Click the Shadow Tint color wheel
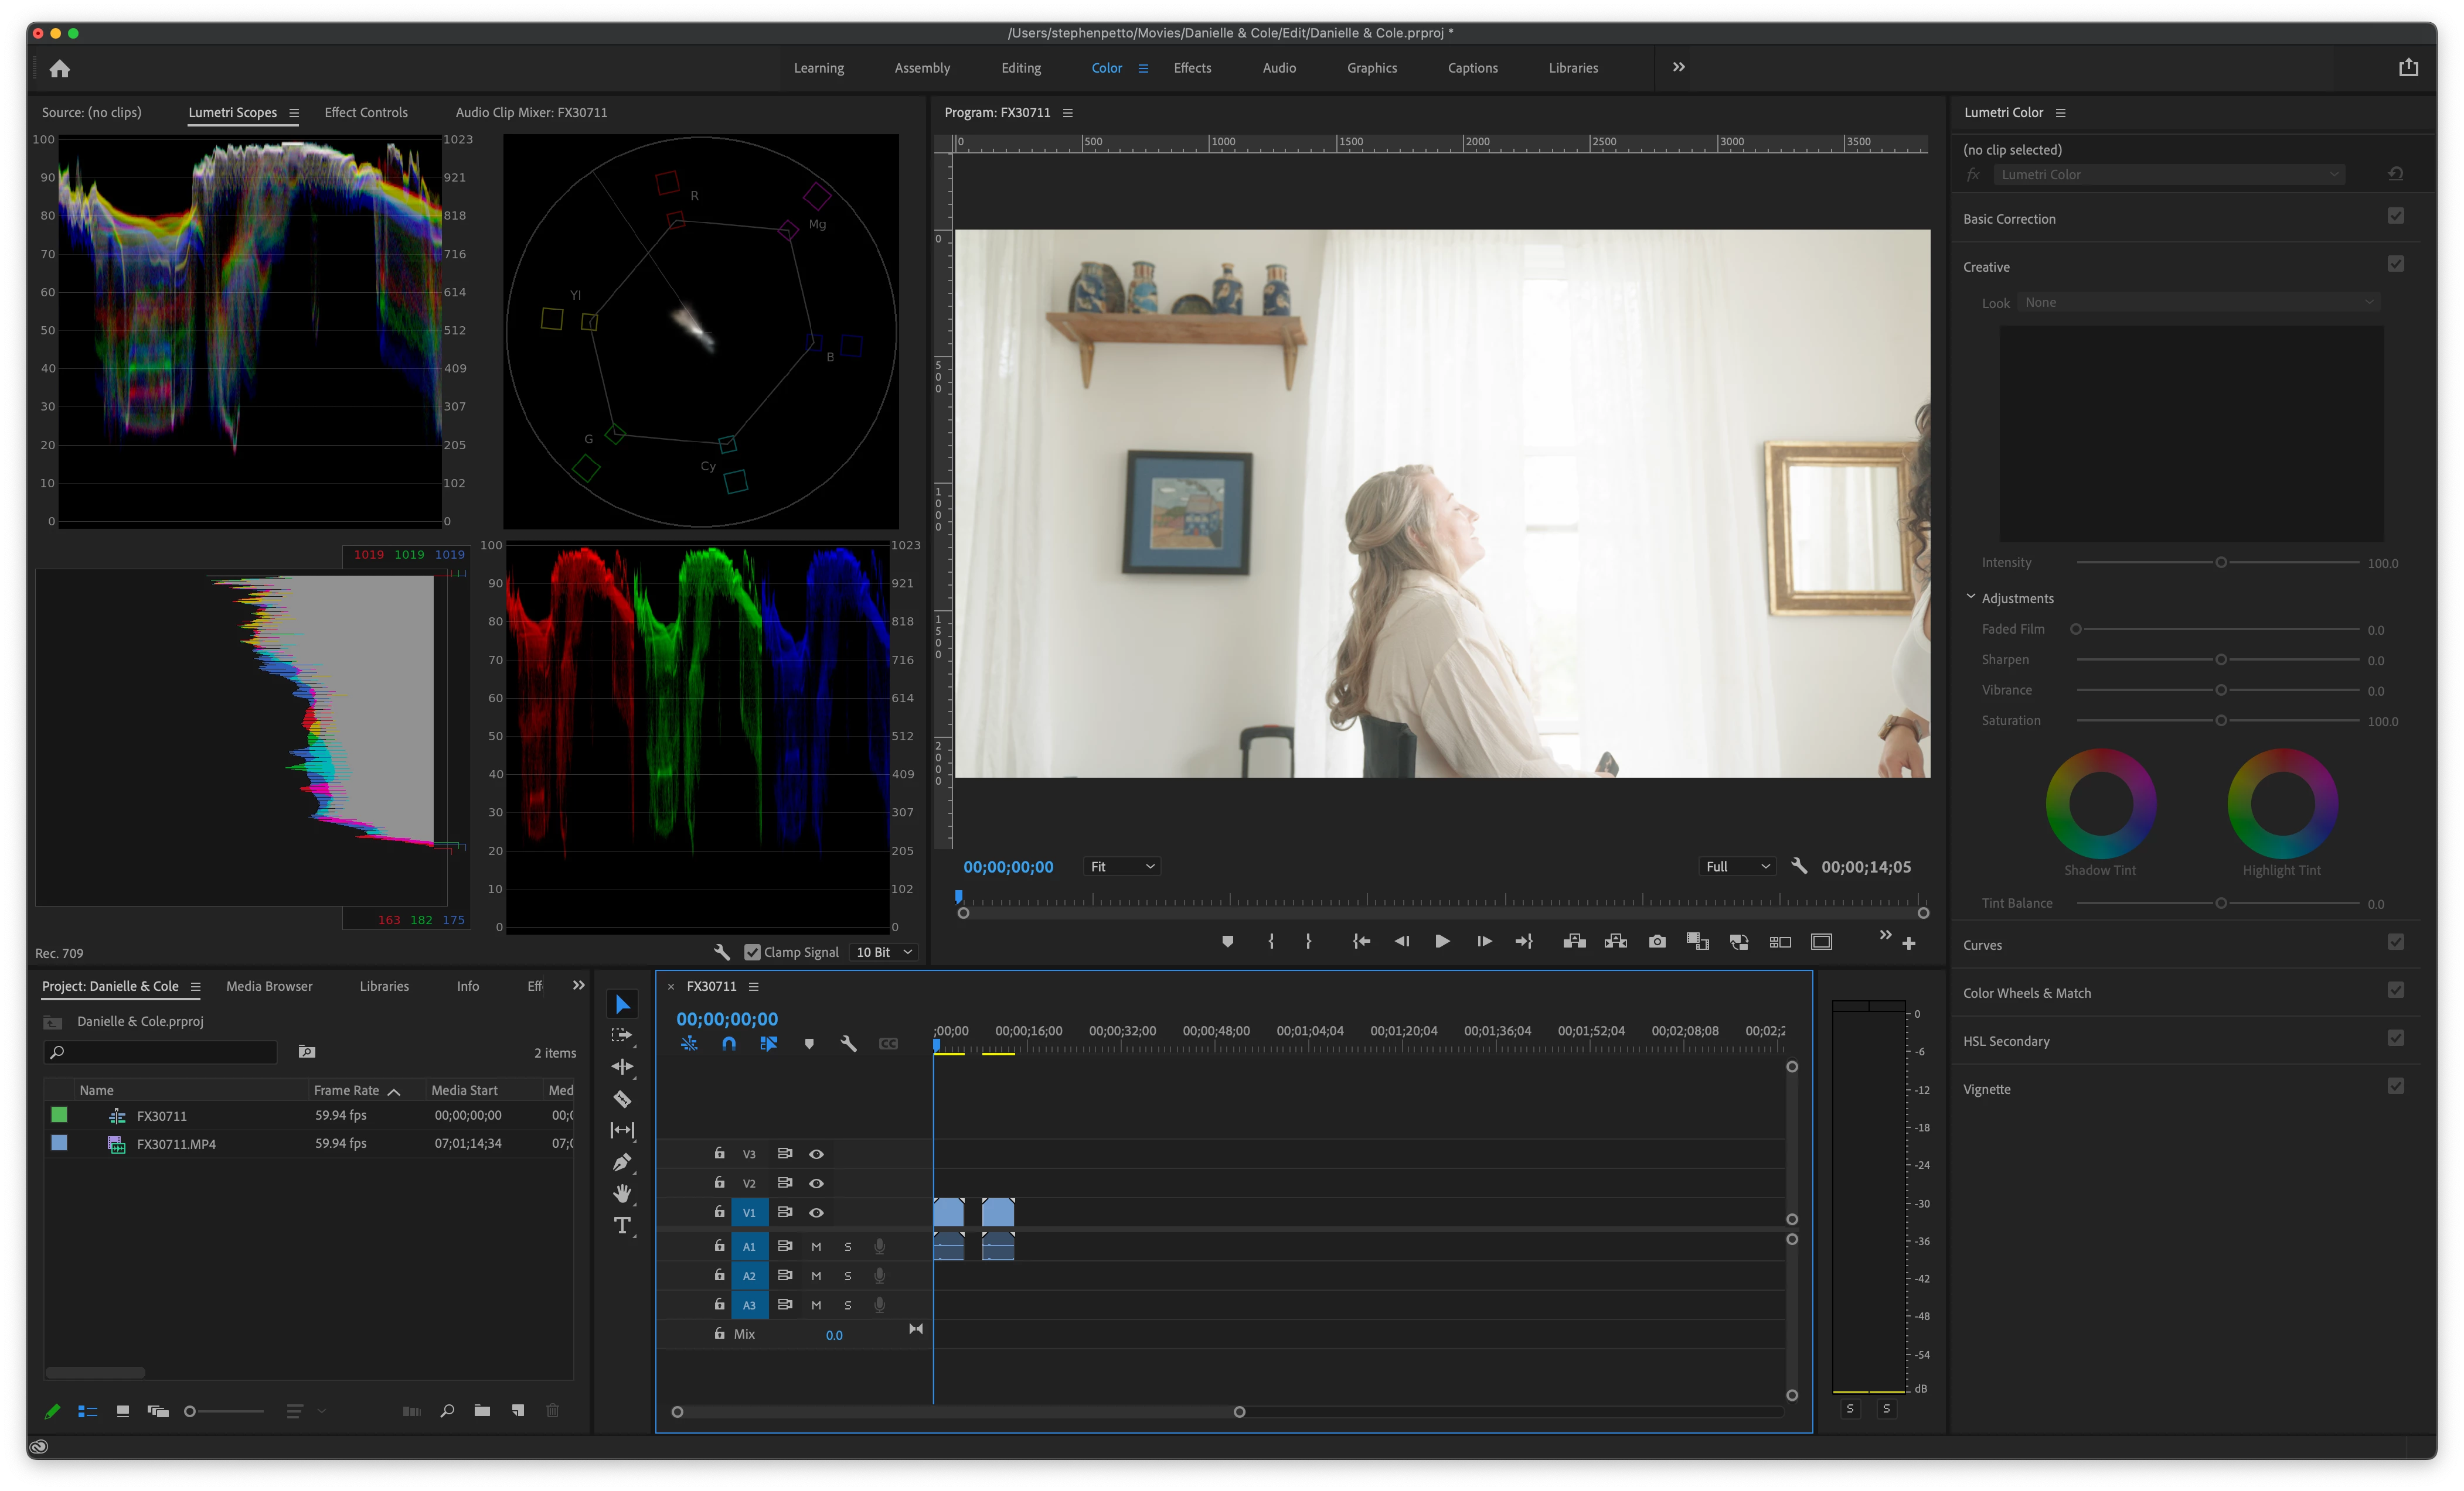2464x1491 pixels. 2100,803
